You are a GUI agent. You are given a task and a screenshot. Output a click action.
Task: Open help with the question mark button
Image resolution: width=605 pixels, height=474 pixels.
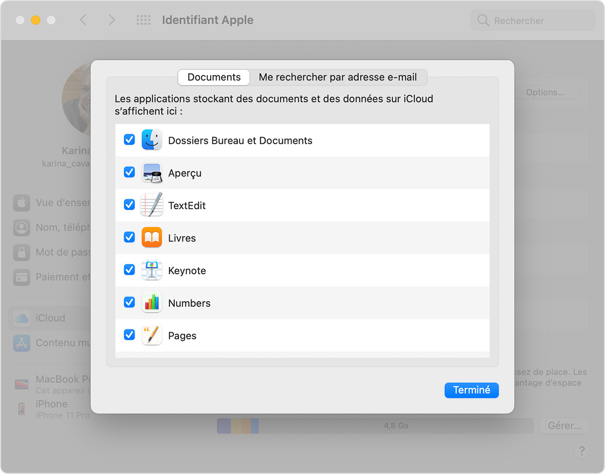click(x=581, y=450)
